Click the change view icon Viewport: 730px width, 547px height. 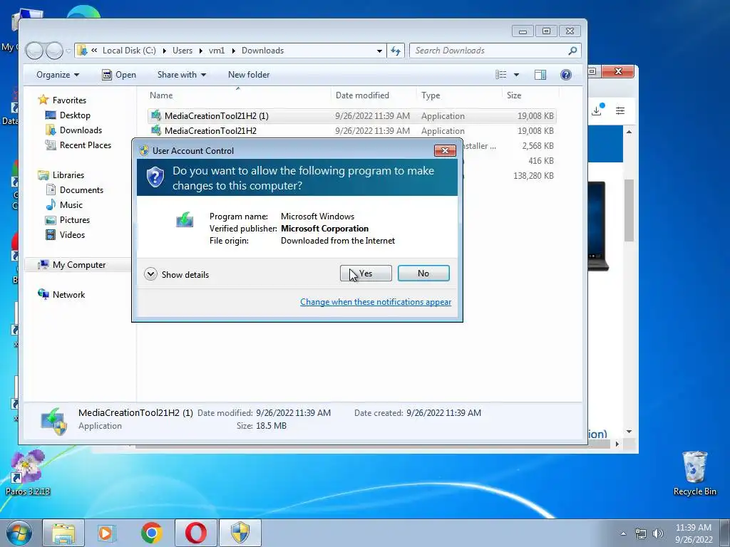pyautogui.click(x=501, y=75)
